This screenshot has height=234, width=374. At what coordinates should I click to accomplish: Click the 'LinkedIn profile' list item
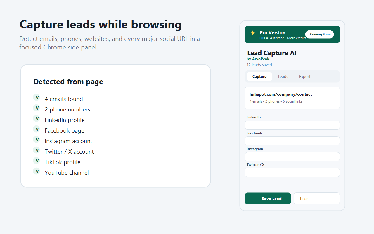click(65, 120)
